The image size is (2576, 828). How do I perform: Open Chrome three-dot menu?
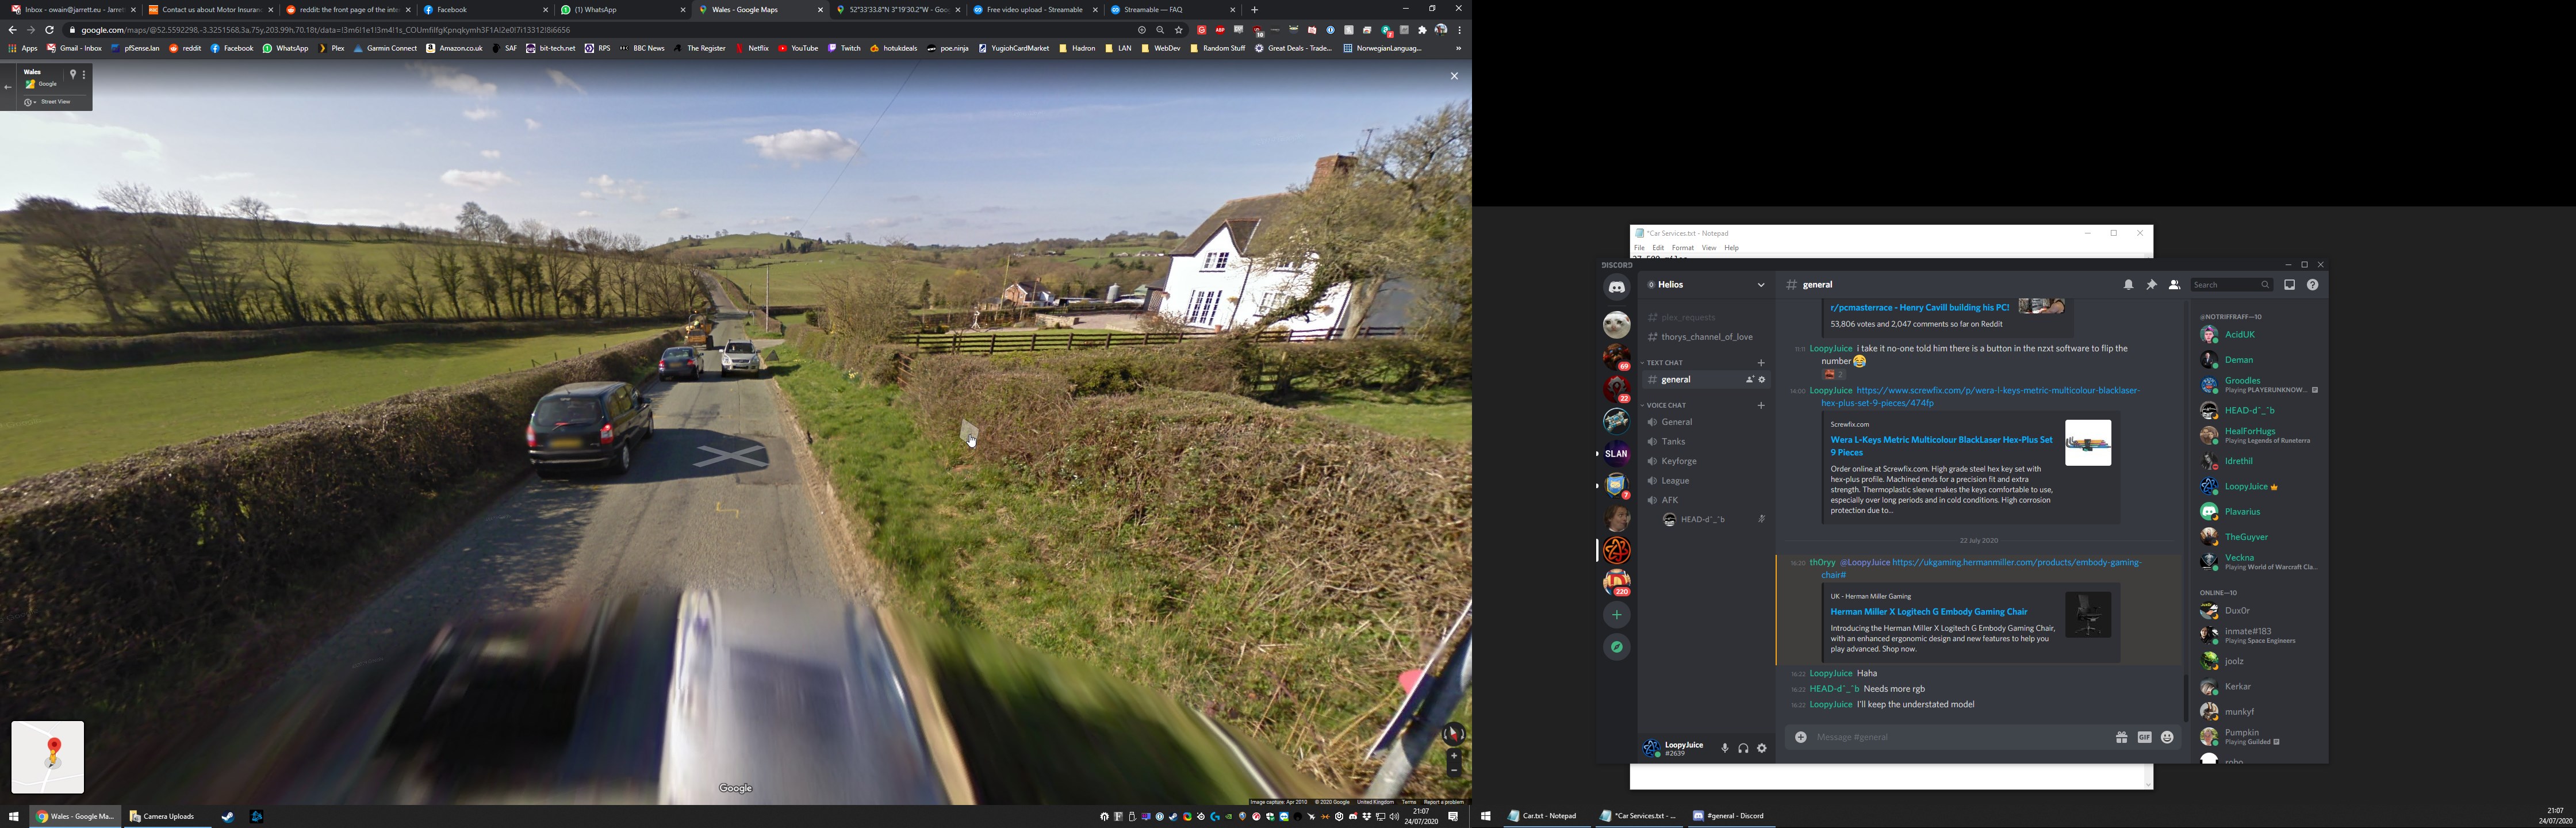[x=1460, y=30]
